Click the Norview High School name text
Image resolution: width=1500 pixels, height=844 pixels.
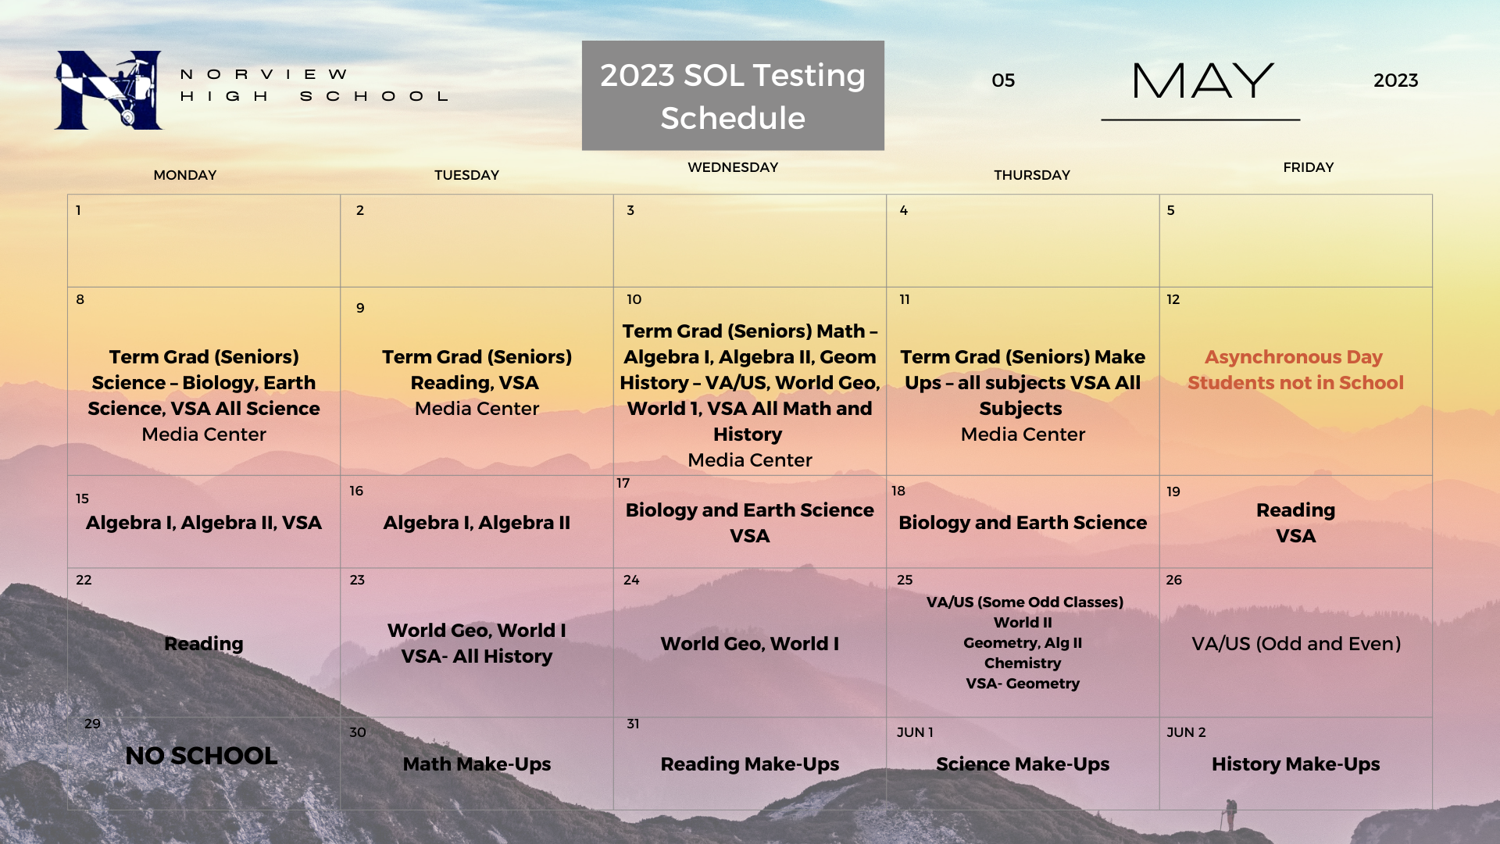(x=315, y=85)
